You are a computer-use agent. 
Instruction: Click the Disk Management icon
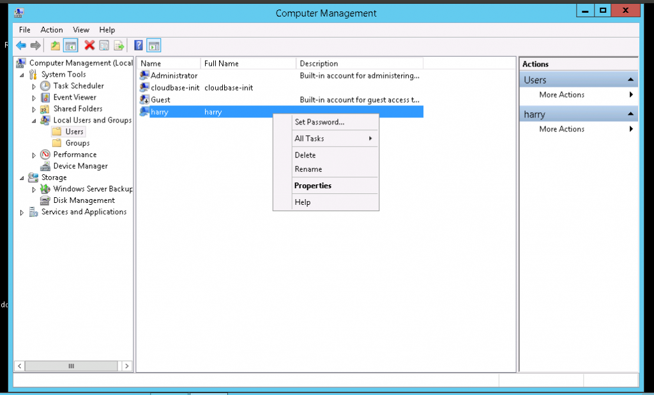[x=45, y=200]
